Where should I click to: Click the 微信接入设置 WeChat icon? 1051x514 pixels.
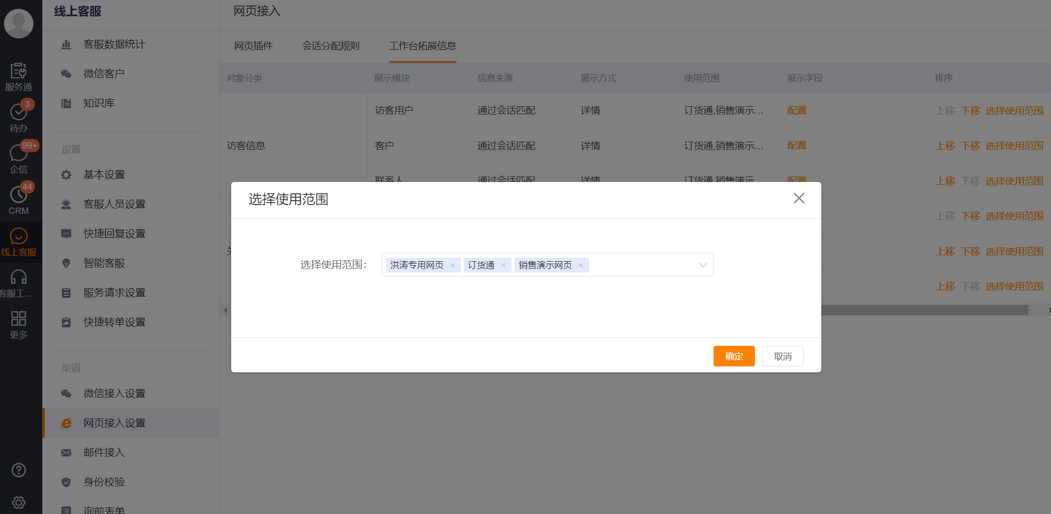[66, 393]
